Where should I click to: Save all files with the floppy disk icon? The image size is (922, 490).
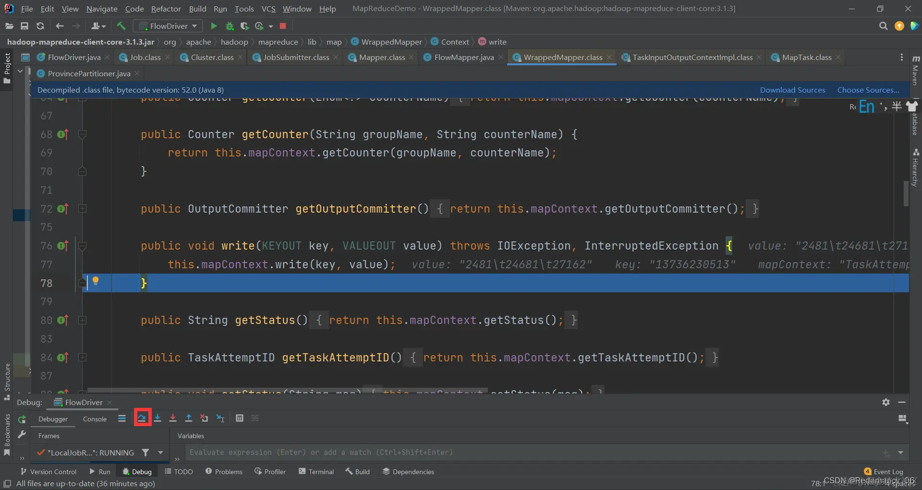point(24,26)
